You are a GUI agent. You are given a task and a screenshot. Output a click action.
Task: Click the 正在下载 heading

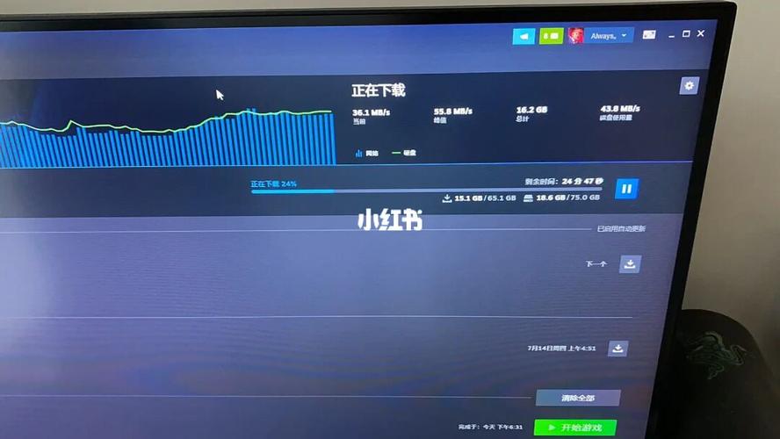(x=379, y=90)
